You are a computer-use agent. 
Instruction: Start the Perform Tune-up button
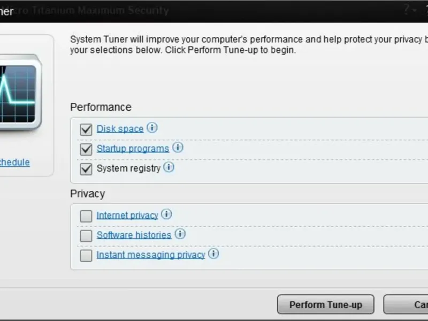coord(326,304)
